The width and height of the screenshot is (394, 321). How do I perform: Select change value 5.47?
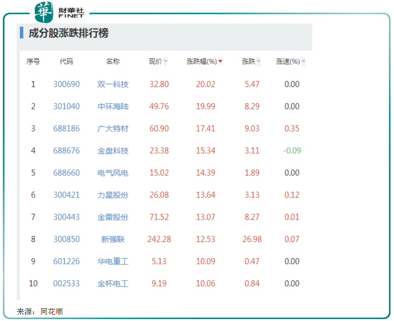click(x=252, y=84)
